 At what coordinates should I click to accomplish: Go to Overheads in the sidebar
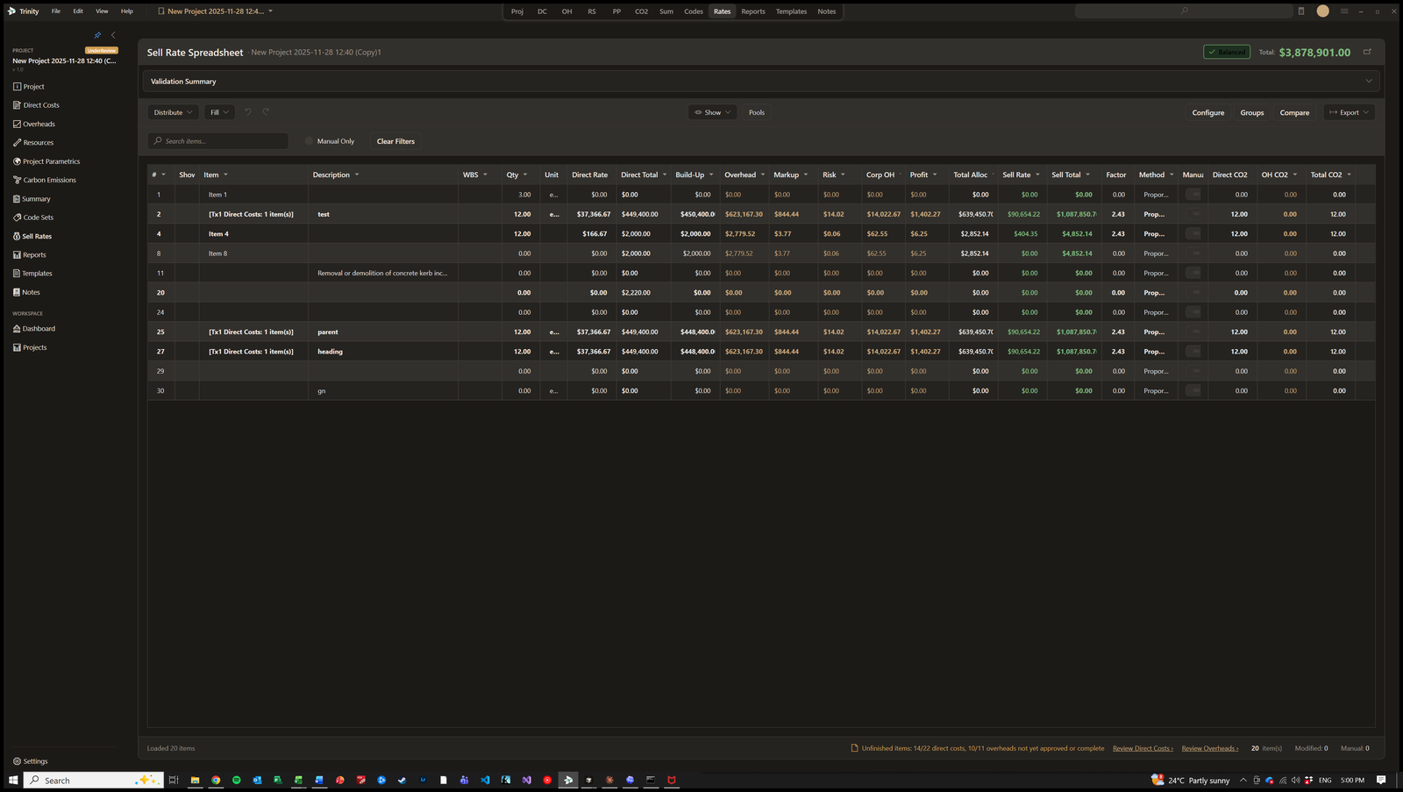(34, 124)
